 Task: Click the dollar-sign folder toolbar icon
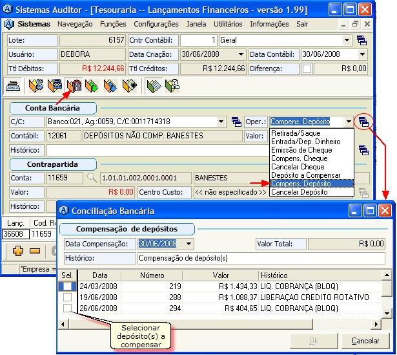click(x=36, y=86)
